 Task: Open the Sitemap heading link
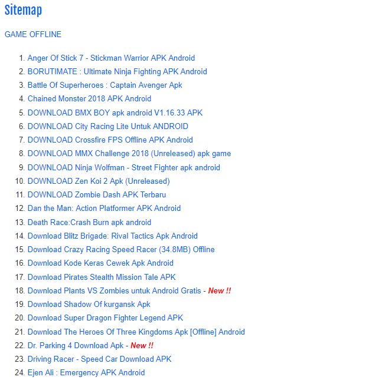pyautogui.click(x=23, y=10)
